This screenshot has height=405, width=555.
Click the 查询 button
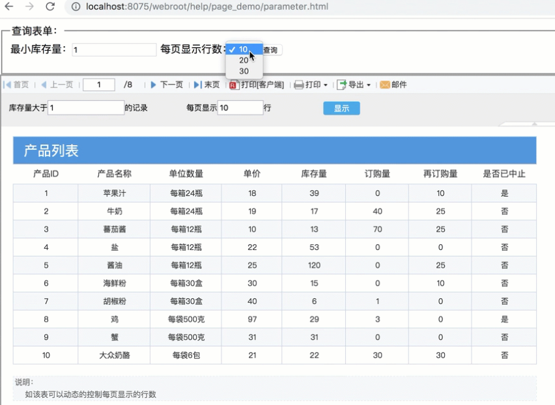272,50
